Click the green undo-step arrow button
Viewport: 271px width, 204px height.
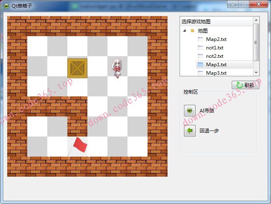point(190,131)
